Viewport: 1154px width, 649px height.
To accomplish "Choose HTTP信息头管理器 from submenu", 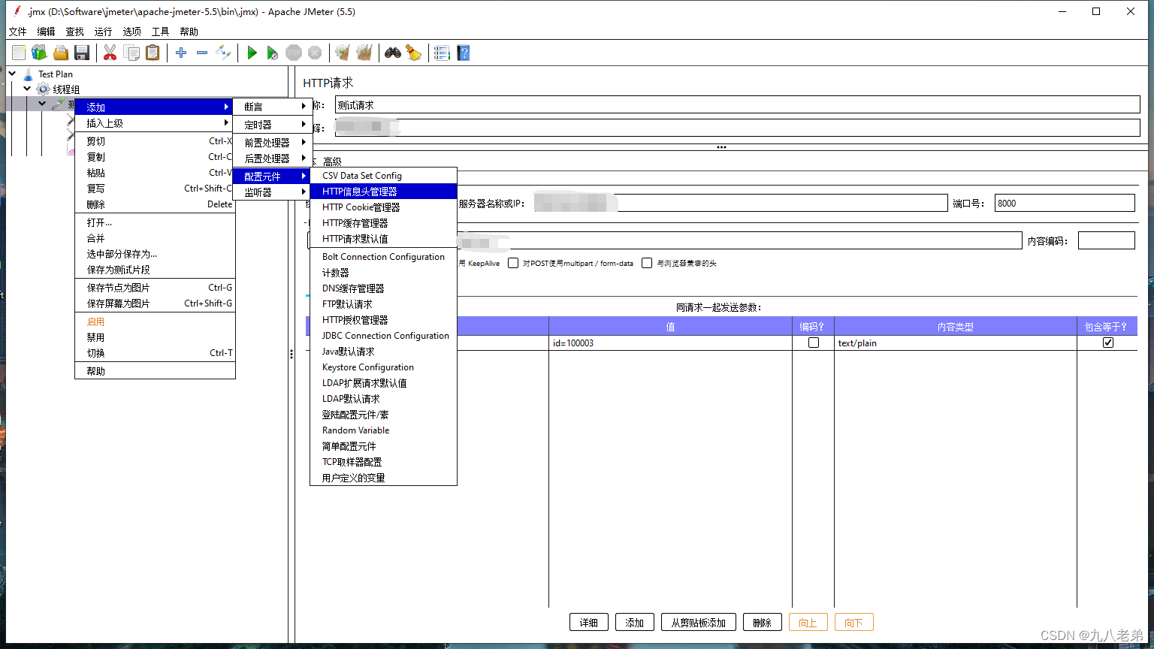I will pos(383,192).
